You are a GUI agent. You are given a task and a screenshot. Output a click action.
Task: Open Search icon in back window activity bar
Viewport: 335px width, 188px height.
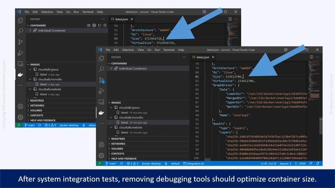[20, 31]
